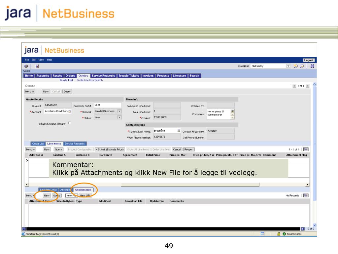This screenshot has height=254, width=338.
Task: Click the blue-handled magnifier after Queries
Action: point(302,66)
